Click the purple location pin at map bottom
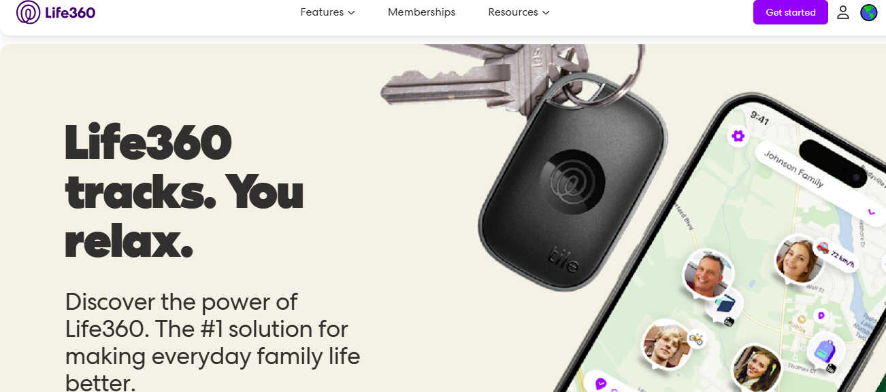Image resolution: width=886 pixels, height=392 pixels. (x=601, y=385)
